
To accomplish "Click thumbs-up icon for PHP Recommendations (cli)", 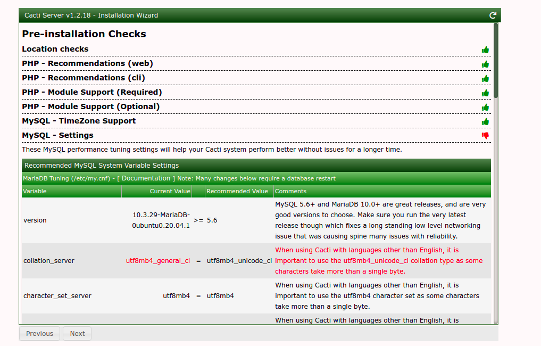I will click(x=485, y=78).
